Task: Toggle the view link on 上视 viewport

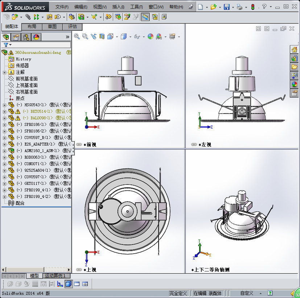Action: (79, 270)
